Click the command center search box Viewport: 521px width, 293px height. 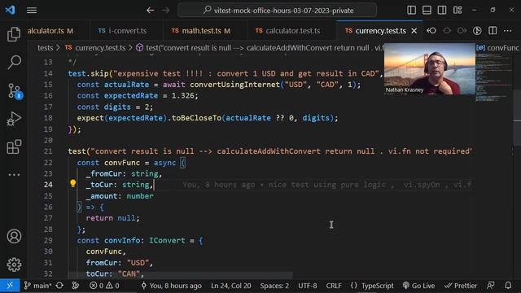coord(277,11)
